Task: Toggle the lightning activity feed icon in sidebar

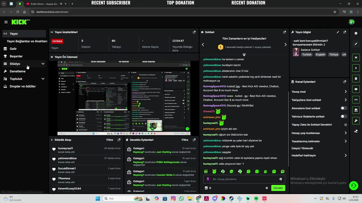Action: point(356,68)
